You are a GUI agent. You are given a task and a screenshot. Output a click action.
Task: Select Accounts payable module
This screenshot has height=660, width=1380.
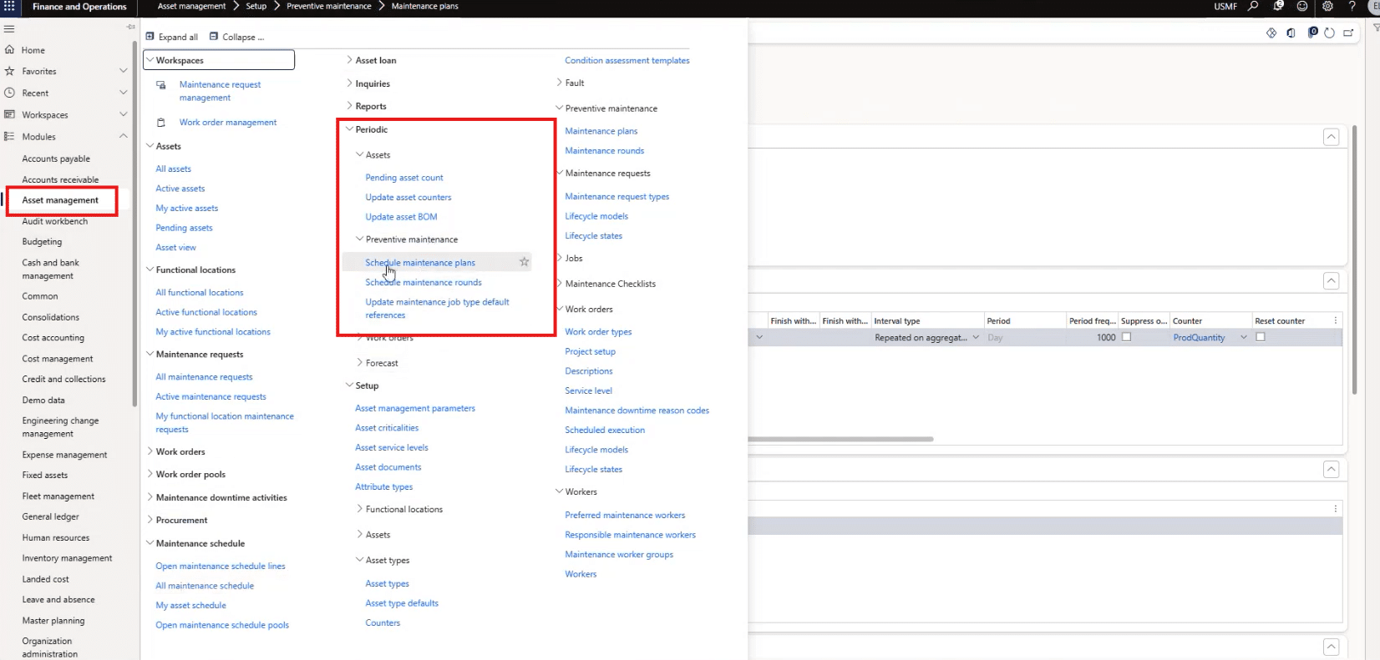[56, 159]
